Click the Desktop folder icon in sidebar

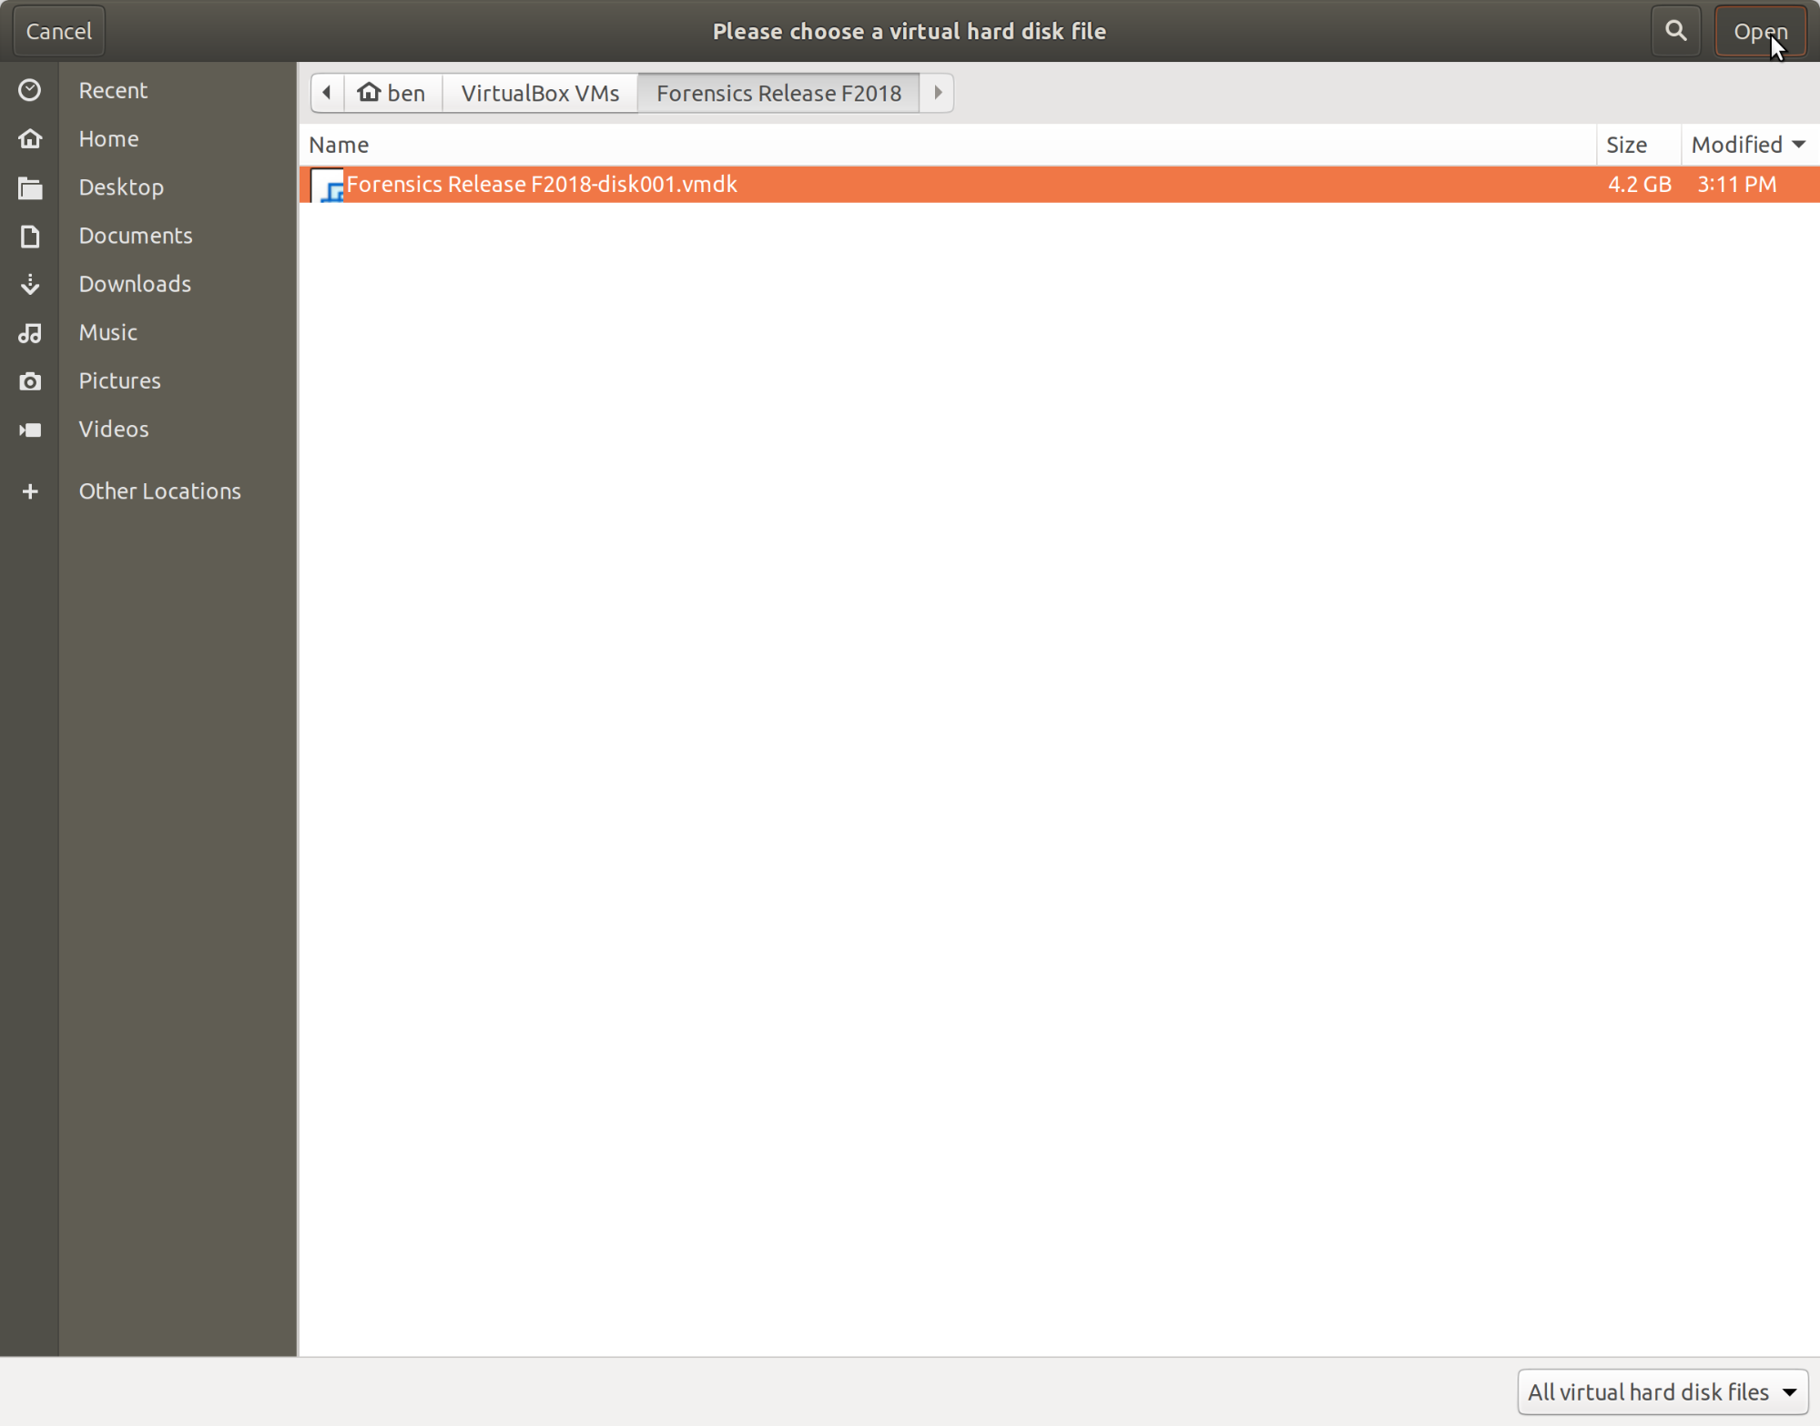tap(30, 187)
